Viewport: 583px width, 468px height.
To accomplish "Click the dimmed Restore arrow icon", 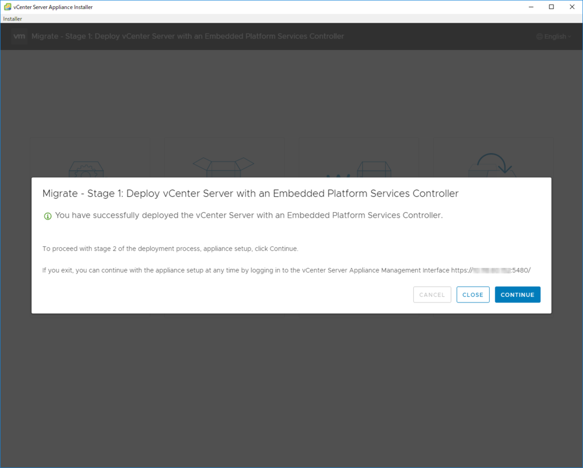I will [492, 165].
